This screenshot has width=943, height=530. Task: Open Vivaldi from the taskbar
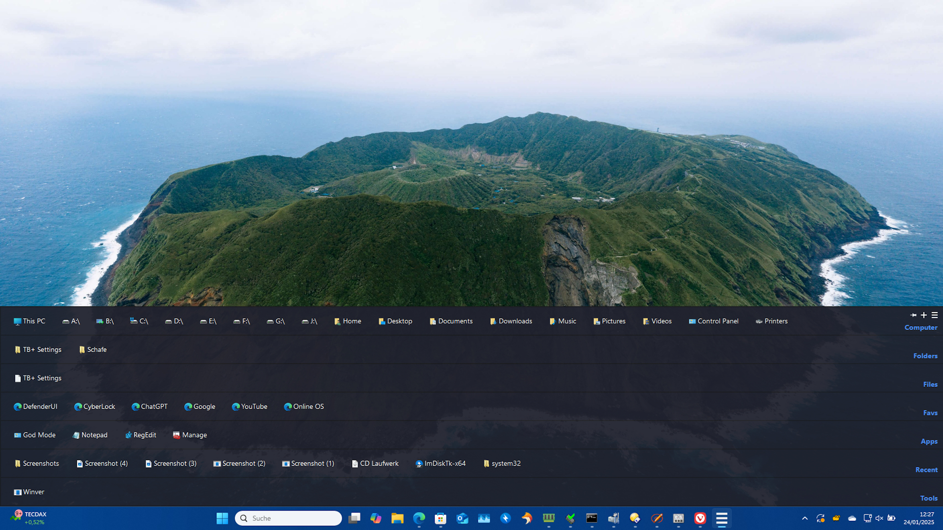700,518
